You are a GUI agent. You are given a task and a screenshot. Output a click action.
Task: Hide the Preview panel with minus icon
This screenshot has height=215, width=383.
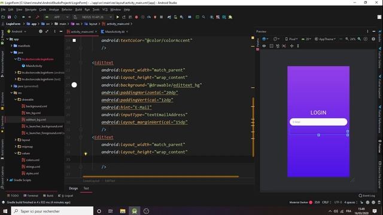tap(373, 32)
